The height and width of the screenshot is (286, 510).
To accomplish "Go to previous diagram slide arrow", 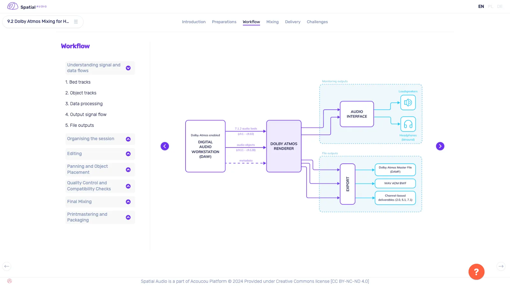I will tap(165, 146).
